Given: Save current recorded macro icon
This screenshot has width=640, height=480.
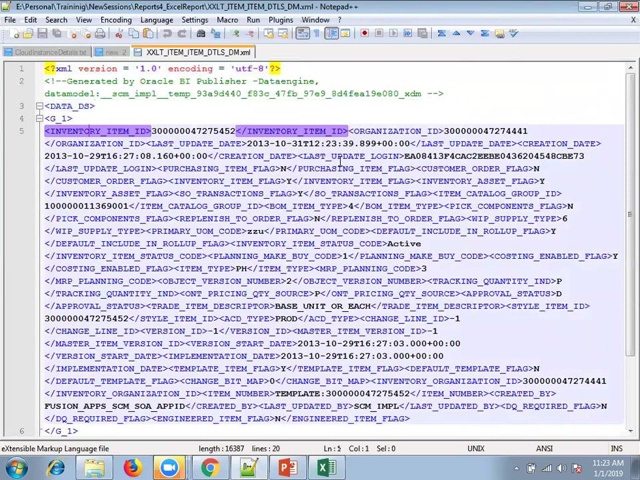Looking at the screenshot, I should tap(423, 33).
